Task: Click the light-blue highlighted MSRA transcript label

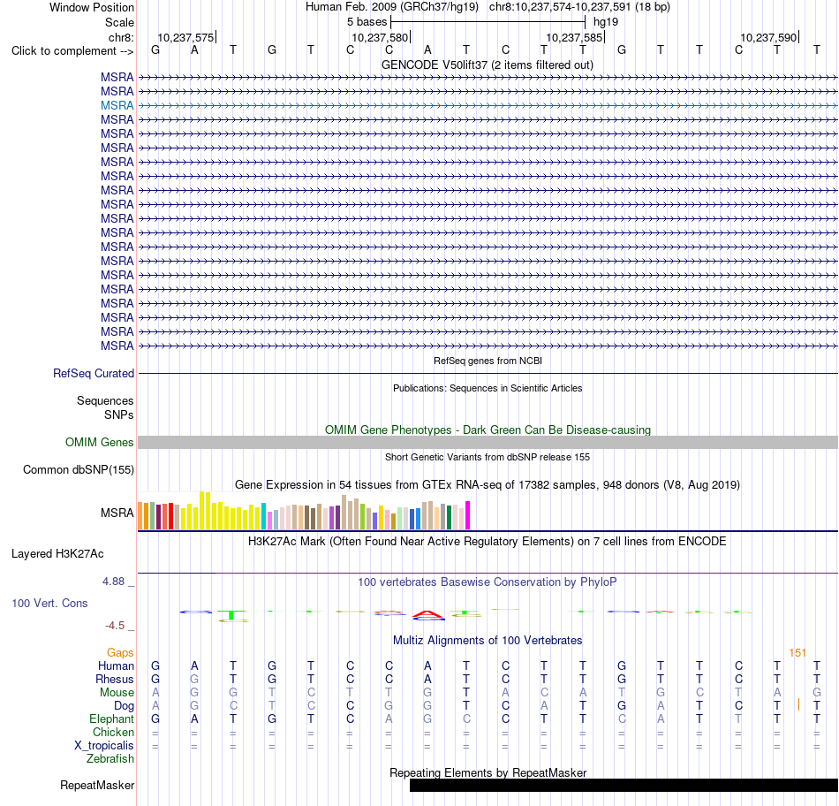Action: coord(117,105)
